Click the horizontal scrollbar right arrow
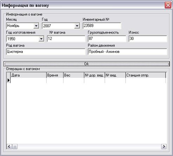173x156 pixels. click(164, 146)
